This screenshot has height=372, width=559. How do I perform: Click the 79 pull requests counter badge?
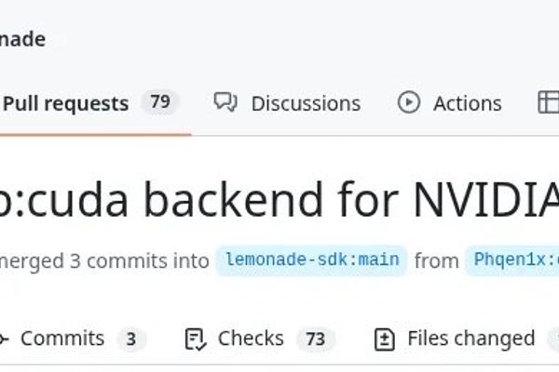coord(159,102)
